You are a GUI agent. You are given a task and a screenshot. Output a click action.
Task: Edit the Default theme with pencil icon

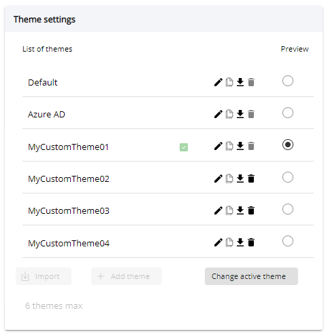[x=218, y=82]
